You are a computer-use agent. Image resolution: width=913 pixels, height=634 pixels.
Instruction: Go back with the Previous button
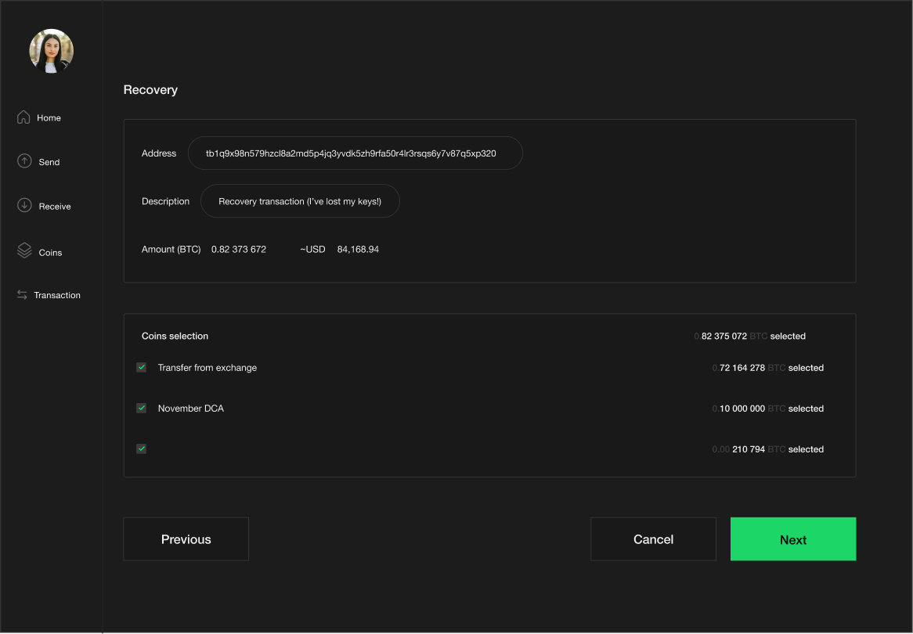tap(186, 539)
